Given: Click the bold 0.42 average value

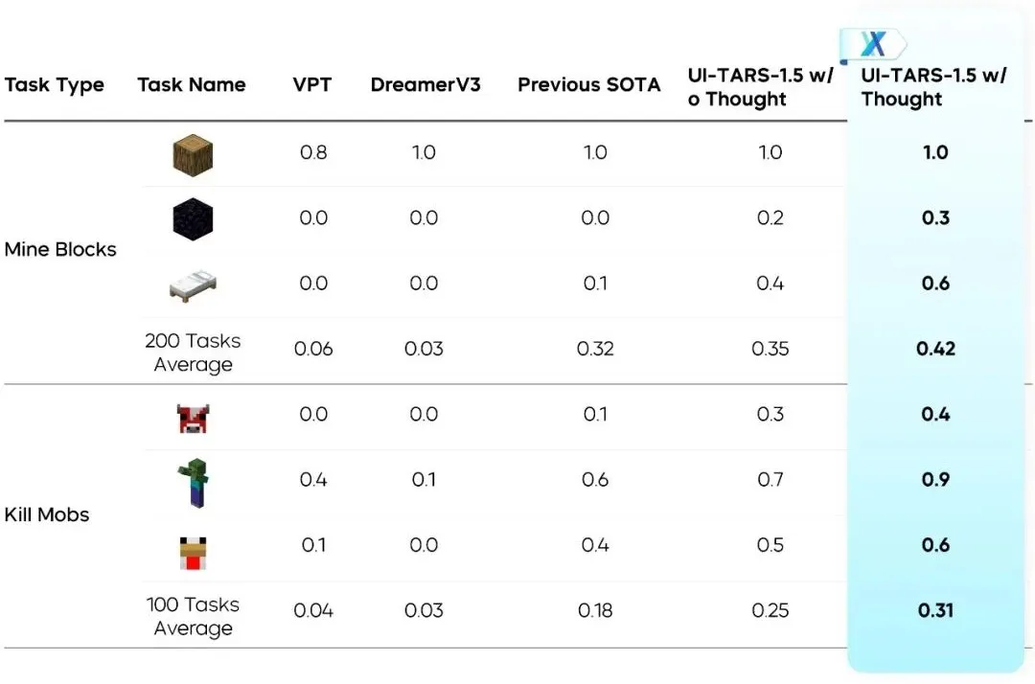Looking at the screenshot, I should click(x=935, y=349).
